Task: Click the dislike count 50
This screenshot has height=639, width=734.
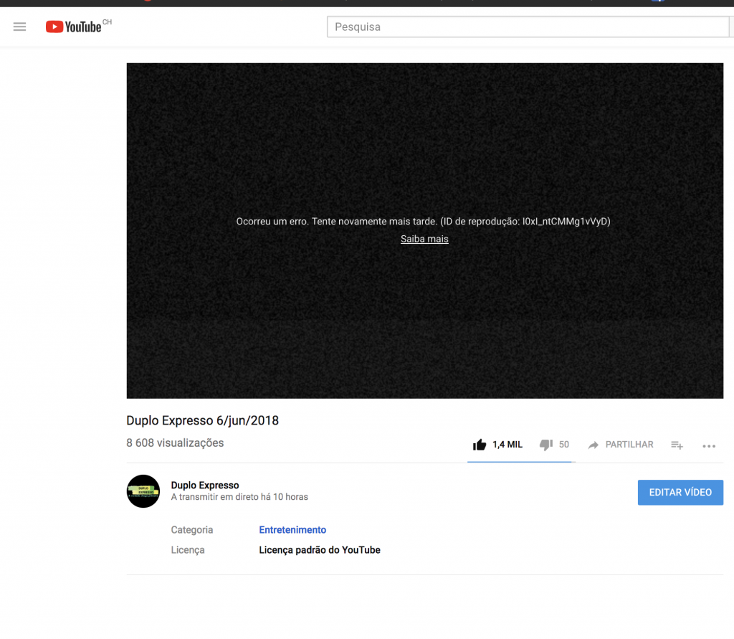Action: click(564, 445)
